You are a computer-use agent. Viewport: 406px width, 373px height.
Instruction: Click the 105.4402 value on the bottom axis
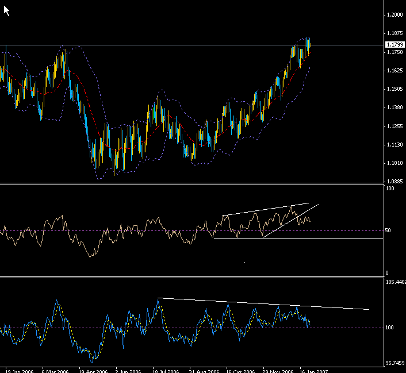pyautogui.click(x=394, y=282)
